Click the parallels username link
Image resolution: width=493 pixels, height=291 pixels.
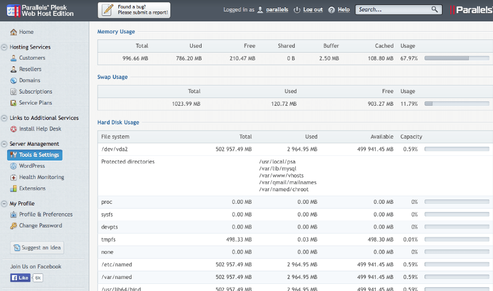pyautogui.click(x=277, y=10)
